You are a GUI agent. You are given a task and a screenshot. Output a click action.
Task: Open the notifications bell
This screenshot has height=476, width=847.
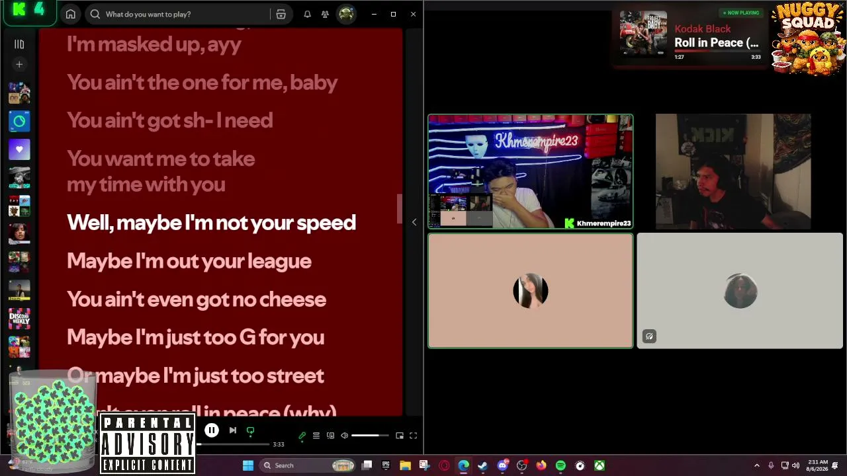tap(307, 14)
